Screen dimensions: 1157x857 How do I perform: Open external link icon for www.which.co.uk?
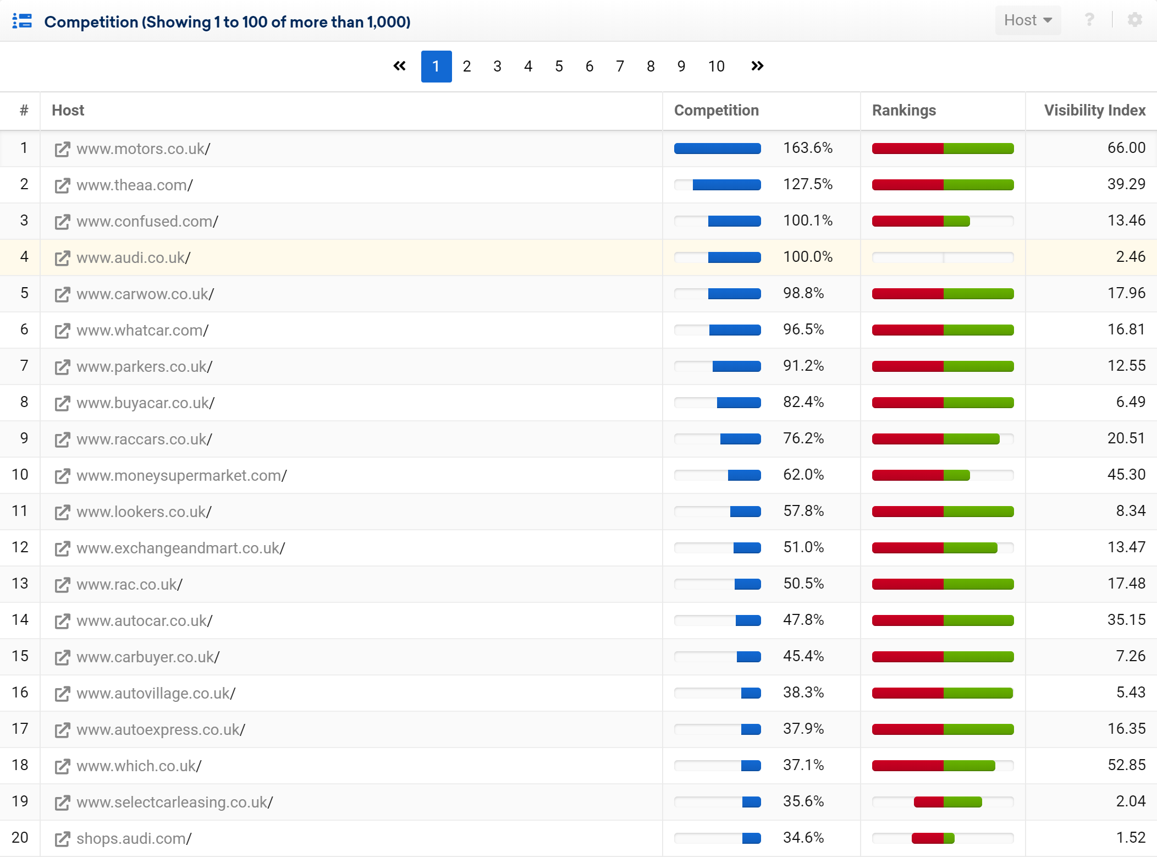coord(63,766)
